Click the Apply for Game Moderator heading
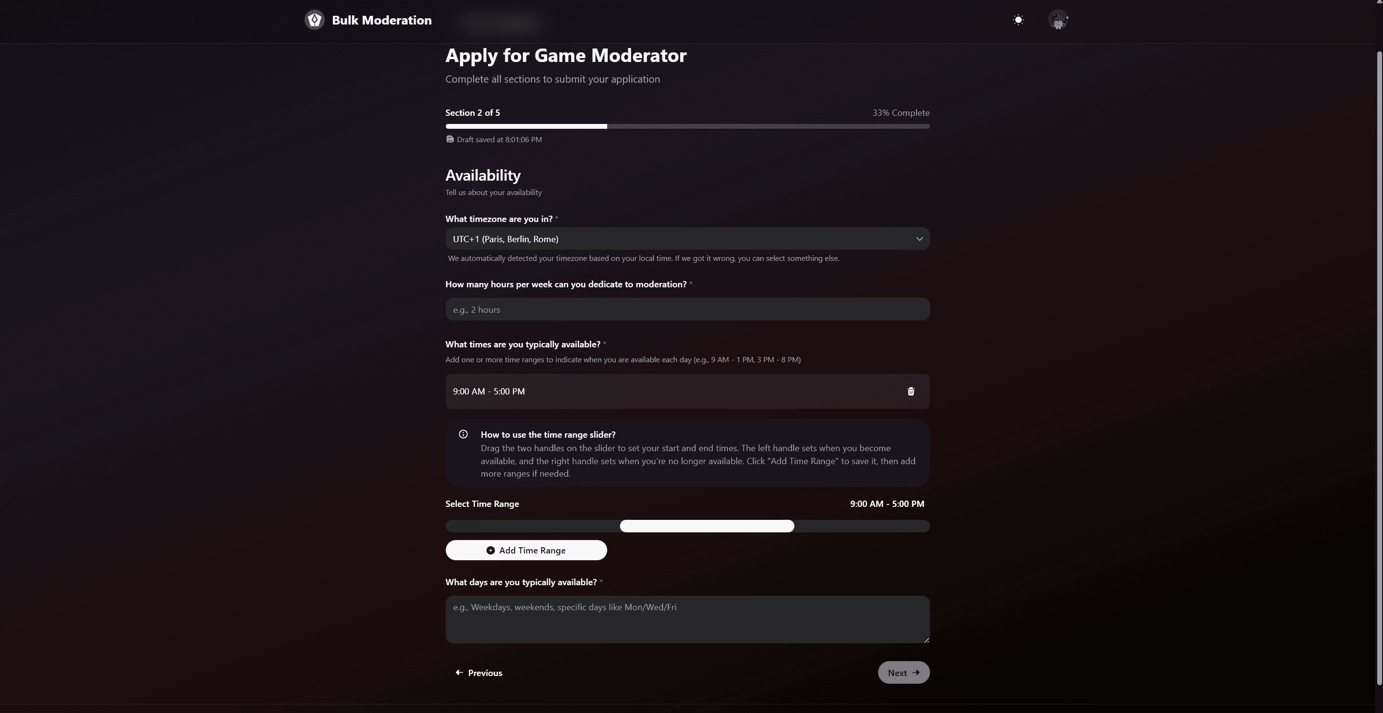This screenshot has width=1383, height=713. pyautogui.click(x=566, y=55)
